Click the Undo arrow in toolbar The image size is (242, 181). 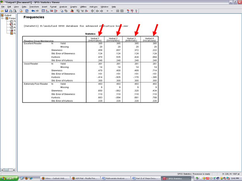33,11
